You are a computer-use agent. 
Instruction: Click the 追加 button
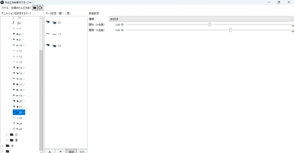click(x=71, y=151)
